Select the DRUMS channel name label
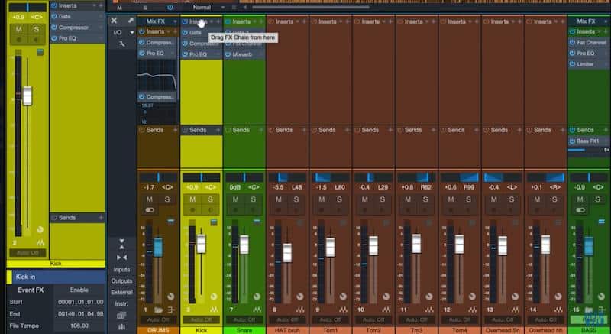611x334 pixels. point(158,330)
